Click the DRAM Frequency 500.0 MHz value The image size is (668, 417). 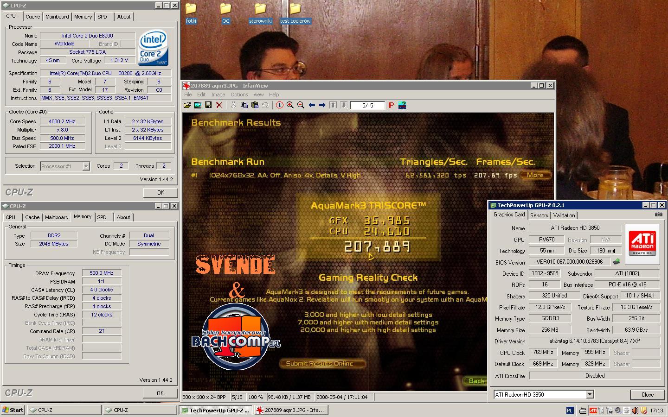tap(102, 273)
